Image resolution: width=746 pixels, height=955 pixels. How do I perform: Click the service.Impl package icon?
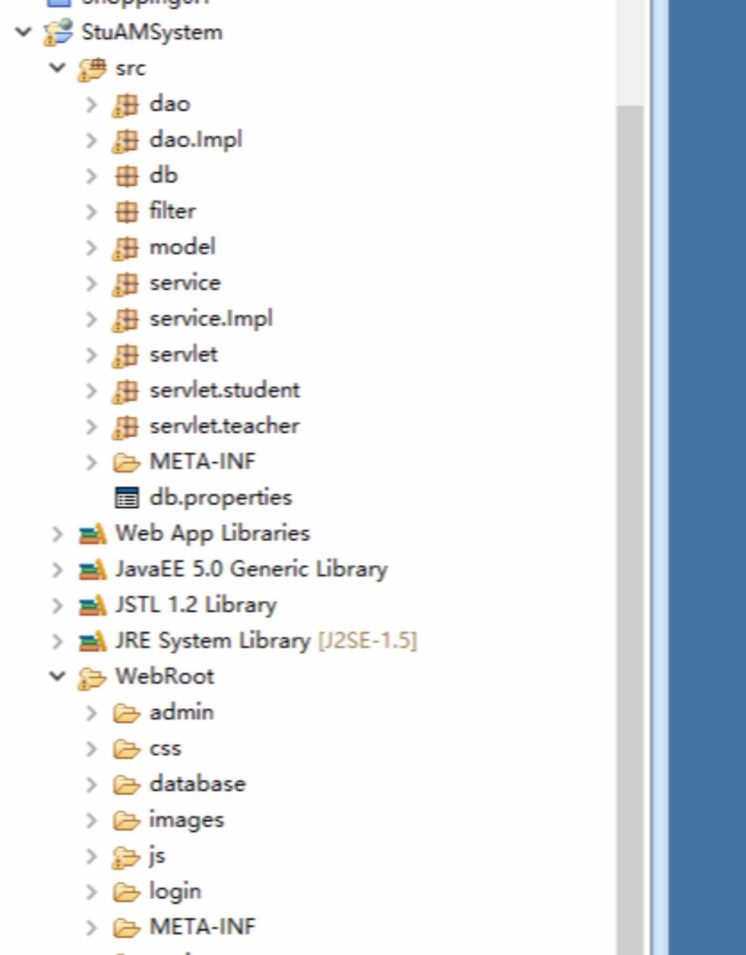[126, 319]
